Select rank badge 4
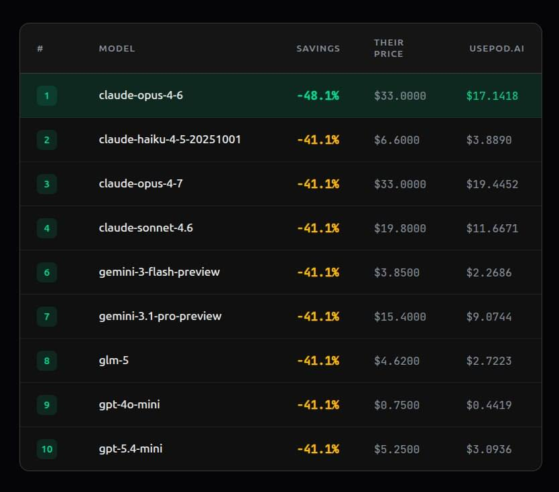The image size is (559, 492). (47, 228)
